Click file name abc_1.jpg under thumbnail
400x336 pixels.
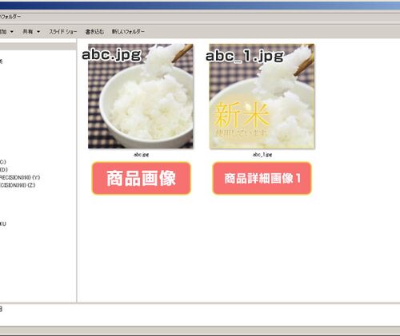[x=262, y=154]
